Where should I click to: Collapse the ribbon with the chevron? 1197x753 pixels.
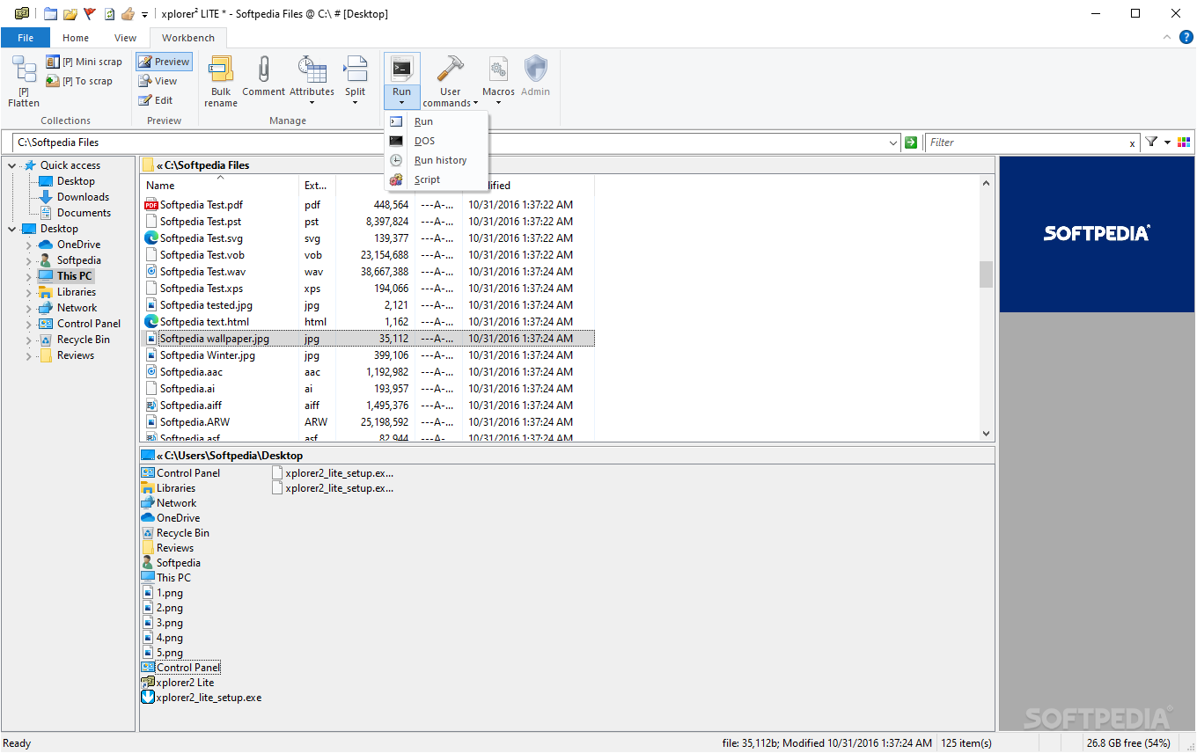(1167, 37)
